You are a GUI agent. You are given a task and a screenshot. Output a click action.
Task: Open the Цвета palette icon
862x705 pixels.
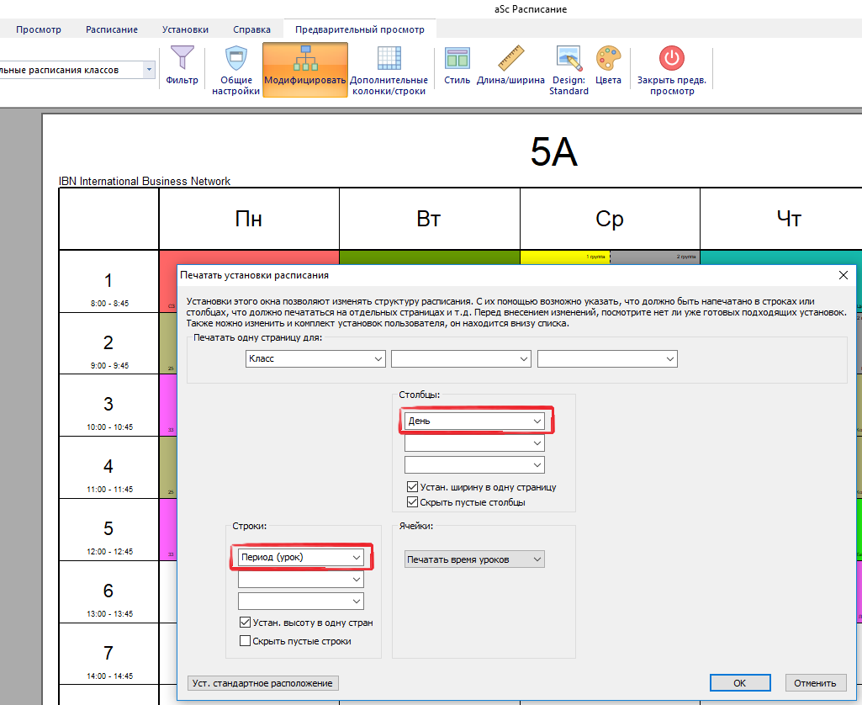click(608, 59)
